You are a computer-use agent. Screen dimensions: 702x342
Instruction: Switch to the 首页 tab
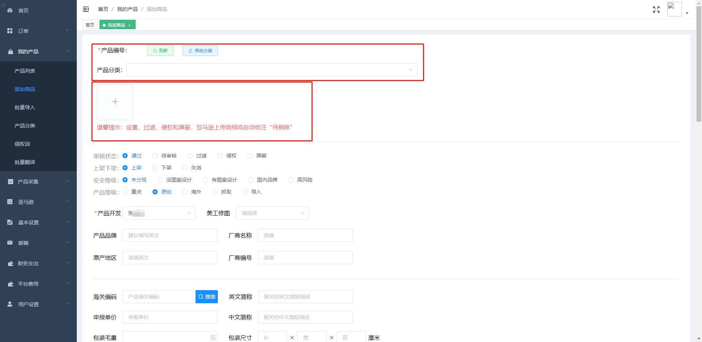coord(90,25)
